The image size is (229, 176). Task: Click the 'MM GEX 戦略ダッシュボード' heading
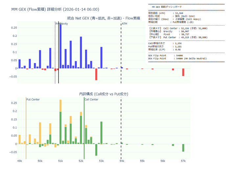tap(167, 7)
